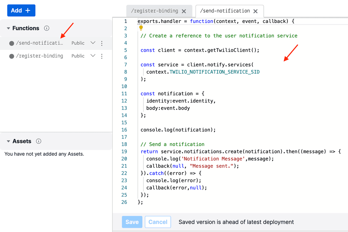Click the lightbulb hint on line 2

[141, 28]
